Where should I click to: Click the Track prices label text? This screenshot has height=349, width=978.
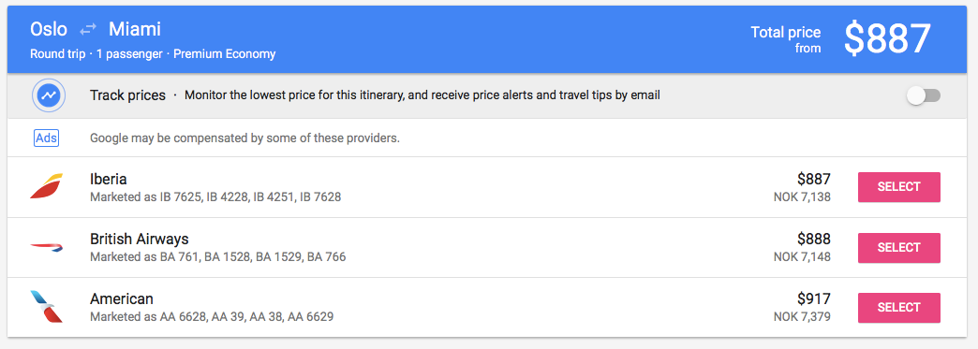point(127,95)
